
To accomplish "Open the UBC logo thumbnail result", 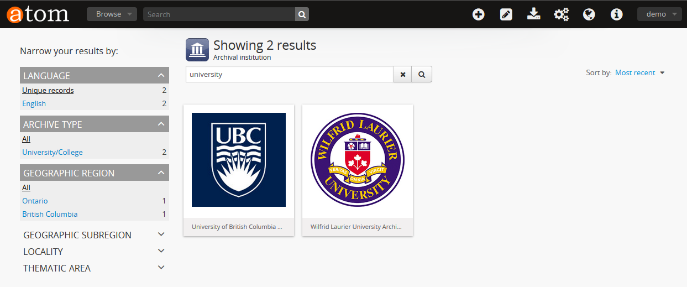I will click(239, 160).
